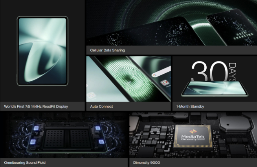Select the Auto Connect caption
This screenshot has width=257, height=167.
tap(101, 106)
